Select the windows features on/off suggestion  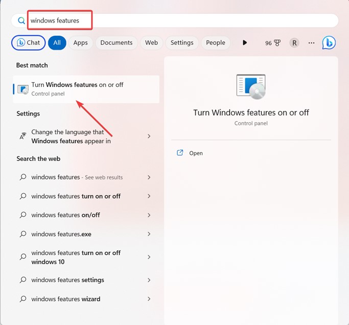click(x=86, y=215)
